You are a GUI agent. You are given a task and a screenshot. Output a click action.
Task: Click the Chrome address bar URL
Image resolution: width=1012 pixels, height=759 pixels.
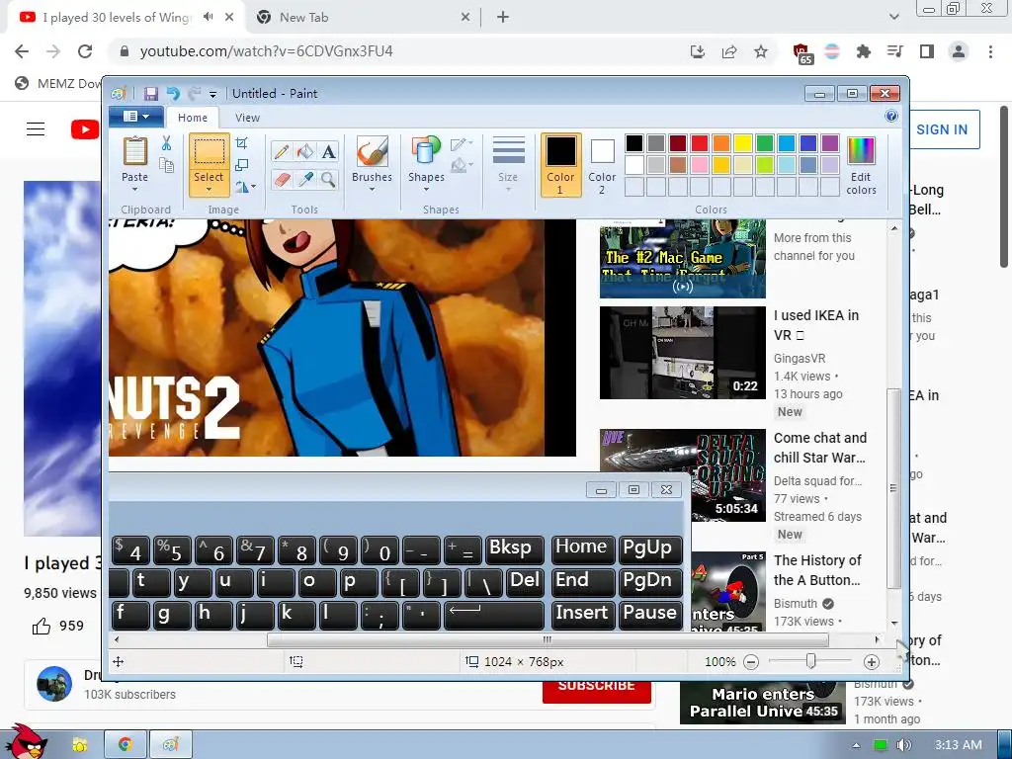click(x=266, y=51)
